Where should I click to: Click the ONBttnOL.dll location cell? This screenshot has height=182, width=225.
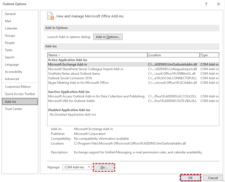point(172,74)
